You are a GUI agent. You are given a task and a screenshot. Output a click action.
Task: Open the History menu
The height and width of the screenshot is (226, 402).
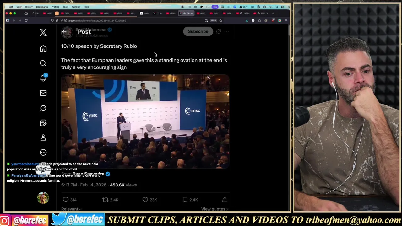(x=29, y=7)
